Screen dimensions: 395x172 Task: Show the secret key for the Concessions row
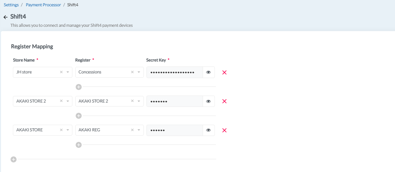pos(209,72)
